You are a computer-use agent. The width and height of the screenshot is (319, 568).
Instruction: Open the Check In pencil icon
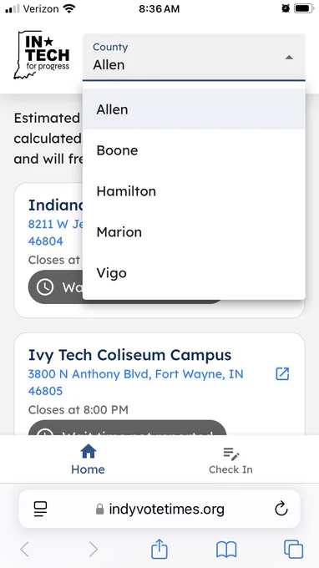(x=230, y=454)
